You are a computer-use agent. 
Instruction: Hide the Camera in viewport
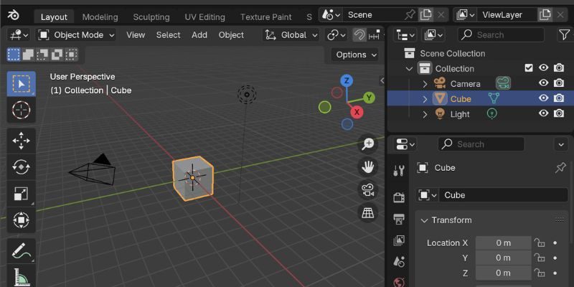click(x=544, y=83)
